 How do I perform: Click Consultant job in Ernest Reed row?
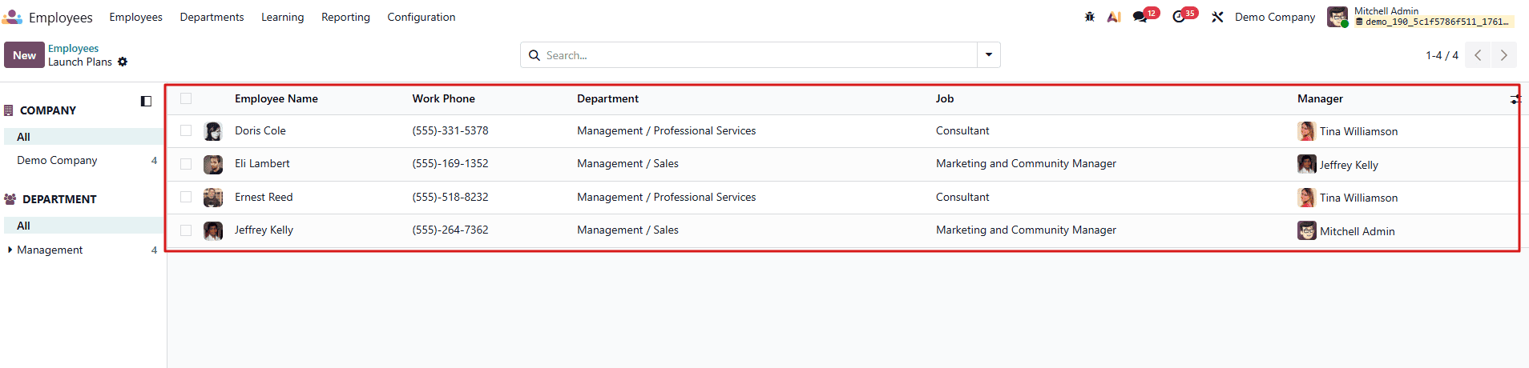[962, 197]
